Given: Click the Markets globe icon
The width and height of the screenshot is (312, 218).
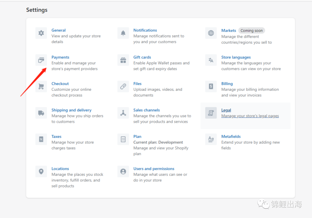Looking at the screenshot, I should tap(211, 33).
